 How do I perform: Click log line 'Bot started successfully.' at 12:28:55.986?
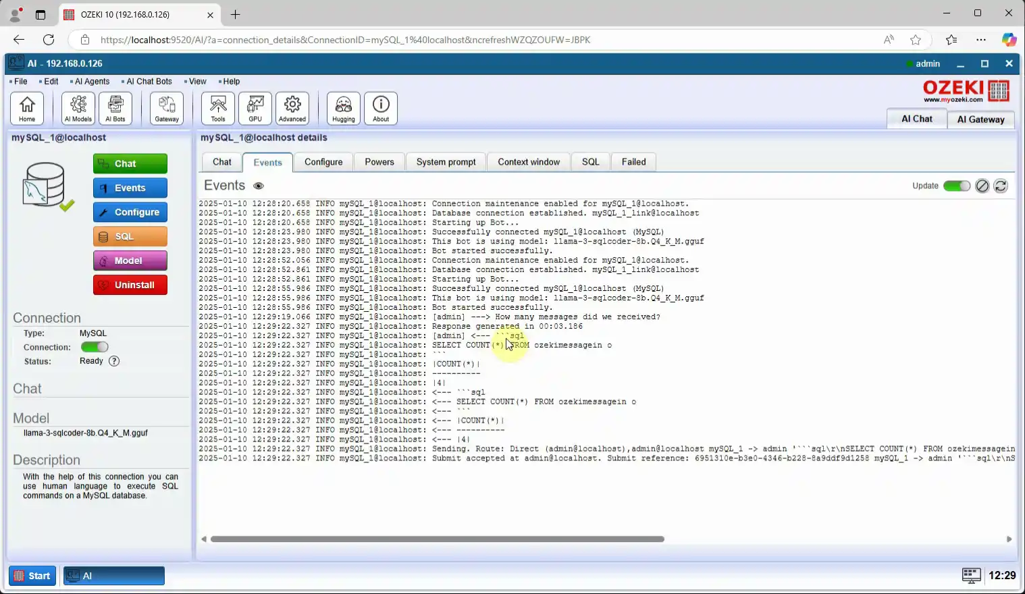tap(375, 307)
